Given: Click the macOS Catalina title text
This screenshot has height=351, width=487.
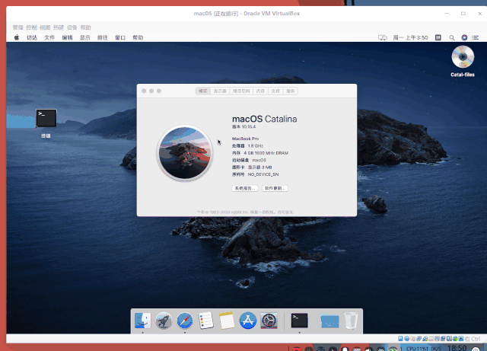Looking at the screenshot, I should click(x=264, y=119).
